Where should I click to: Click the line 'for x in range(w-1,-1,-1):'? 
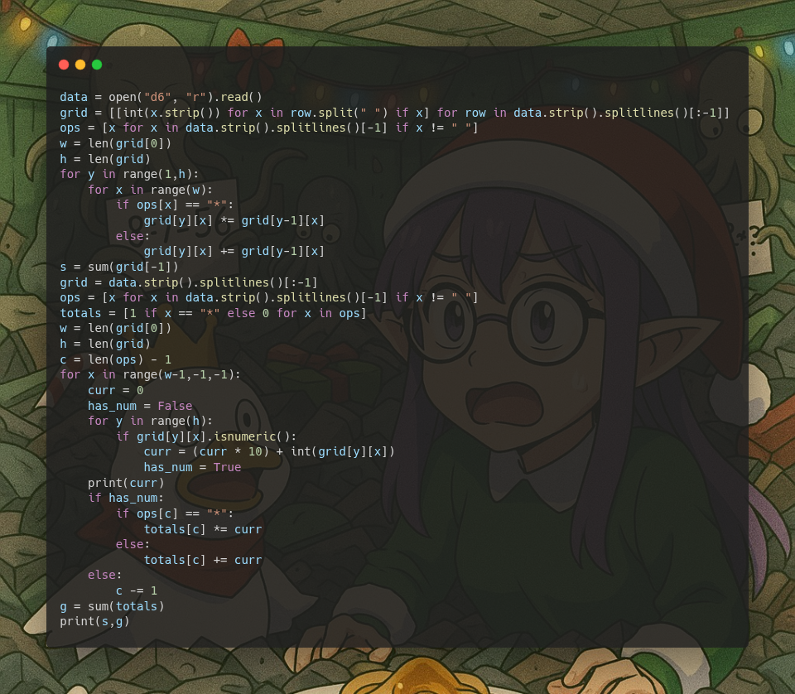coord(150,374)
